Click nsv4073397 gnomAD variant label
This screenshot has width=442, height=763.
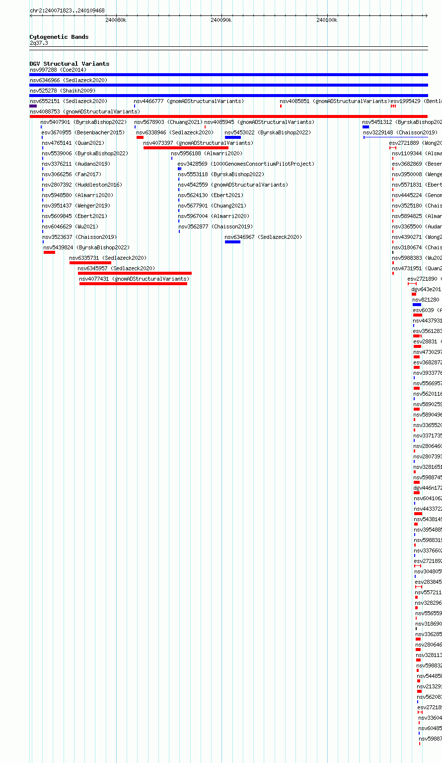click(x=198, y=143)
